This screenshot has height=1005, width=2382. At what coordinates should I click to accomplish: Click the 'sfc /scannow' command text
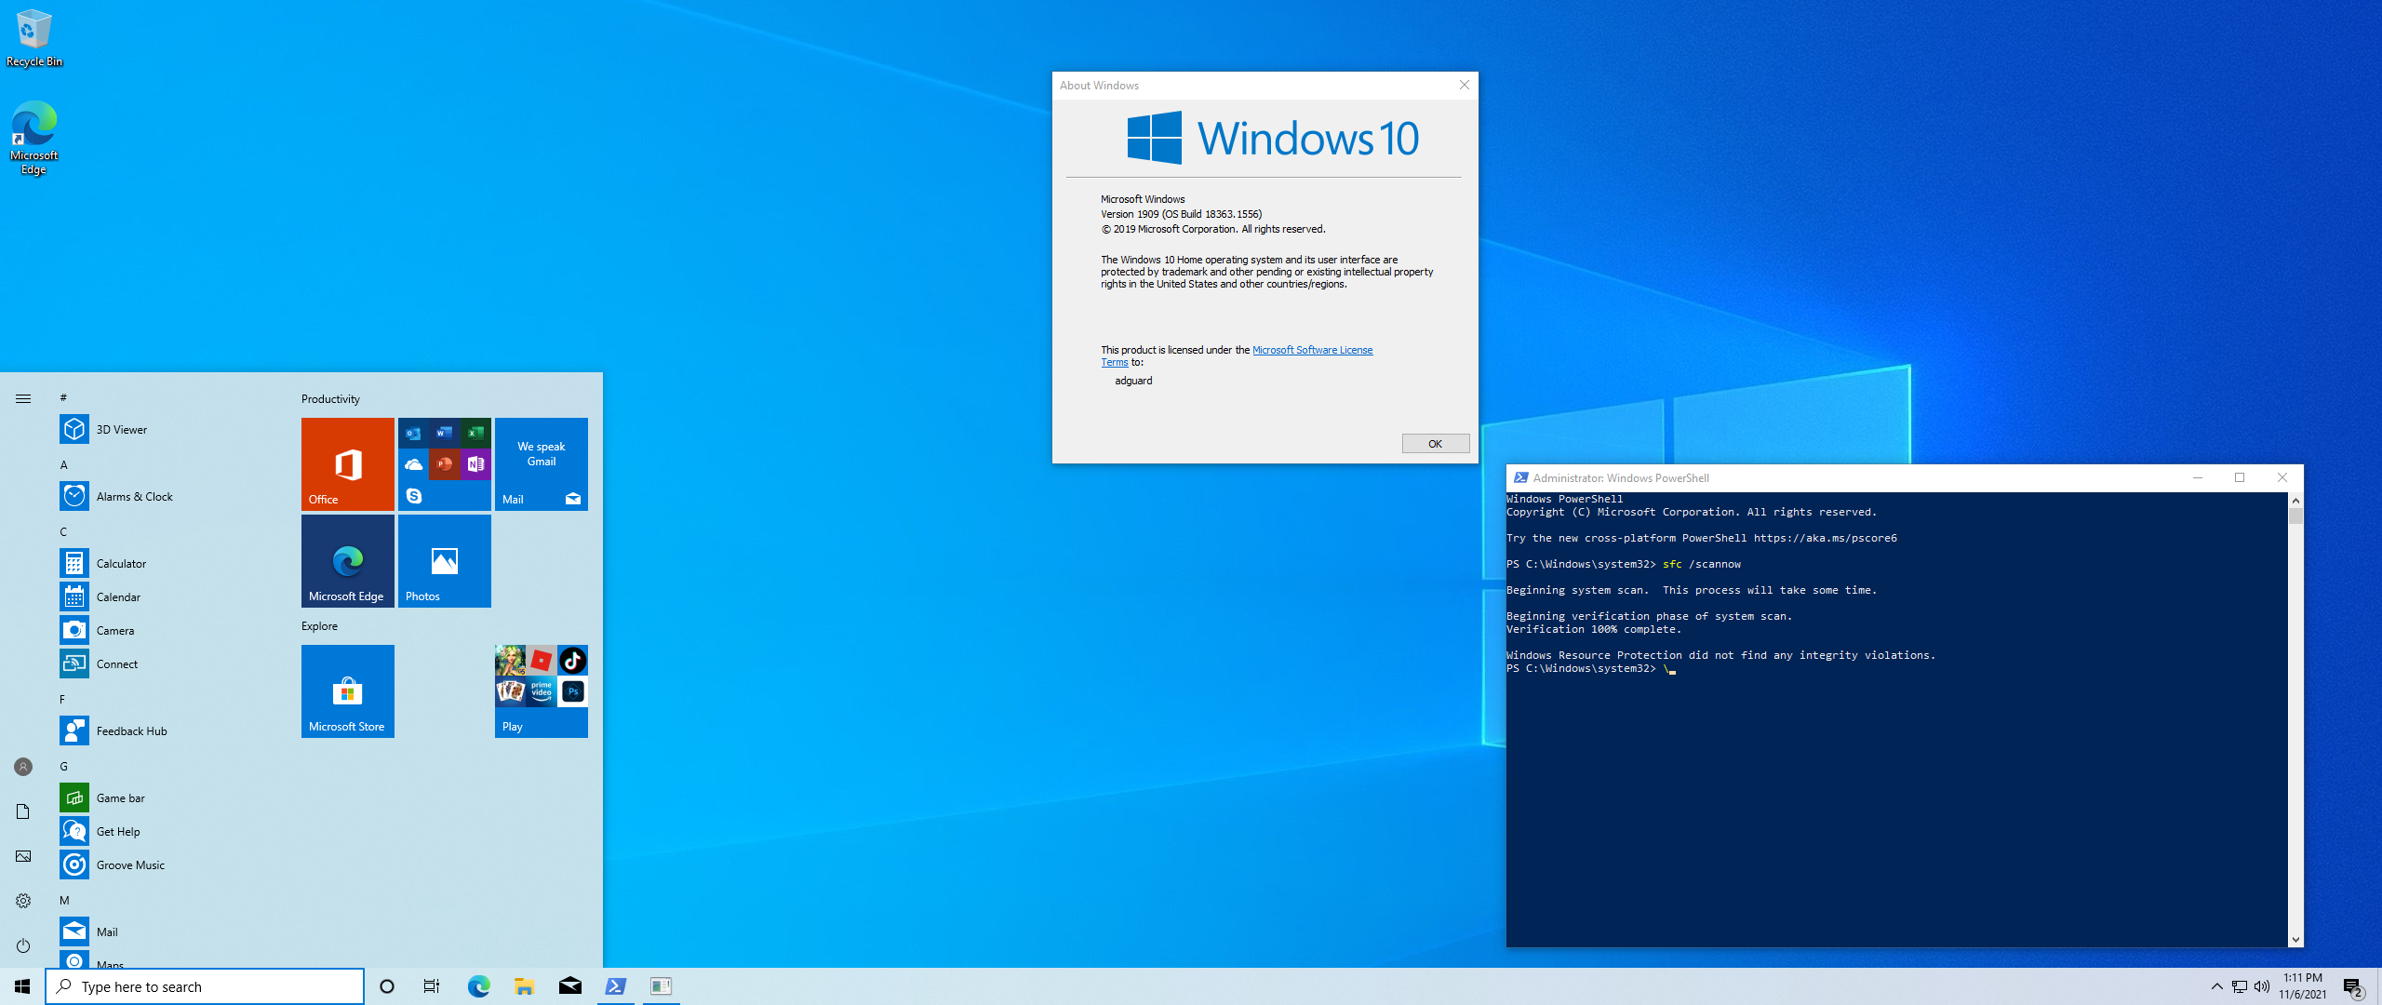[1701, 564]
